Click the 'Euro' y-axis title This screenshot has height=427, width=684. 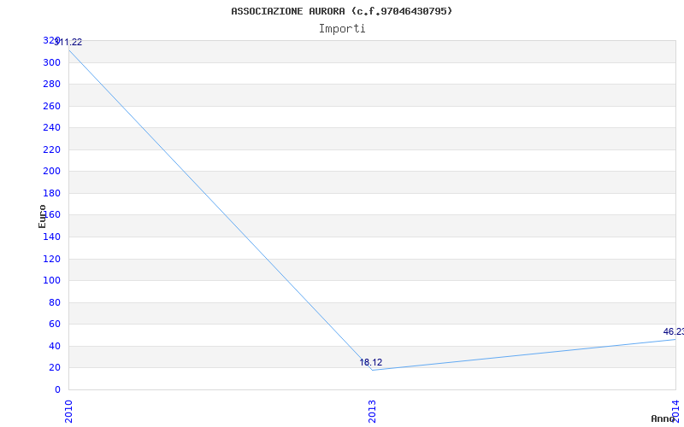pyautogui.click(x=42, y=217)
